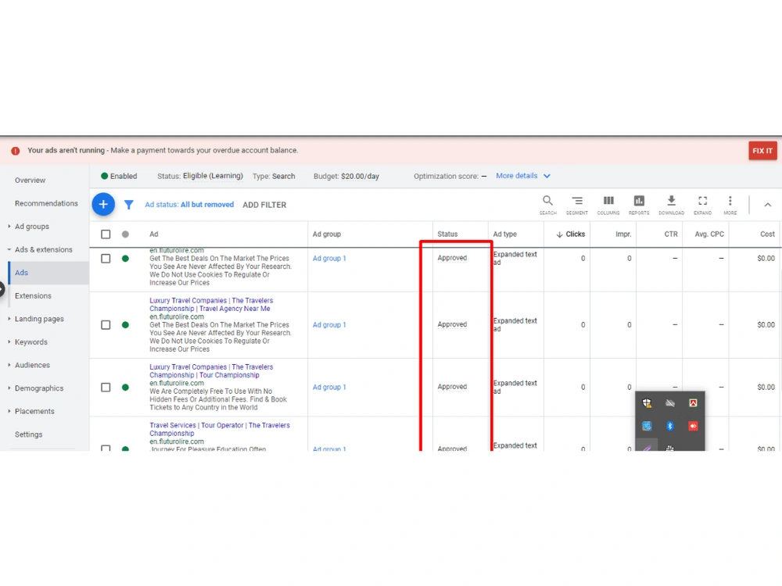The height and width of the screenshot is (586, 782).
Task: Open Travel Services Tour Operator ad headline
Action: pyautogui.click(x=220, y=429)
